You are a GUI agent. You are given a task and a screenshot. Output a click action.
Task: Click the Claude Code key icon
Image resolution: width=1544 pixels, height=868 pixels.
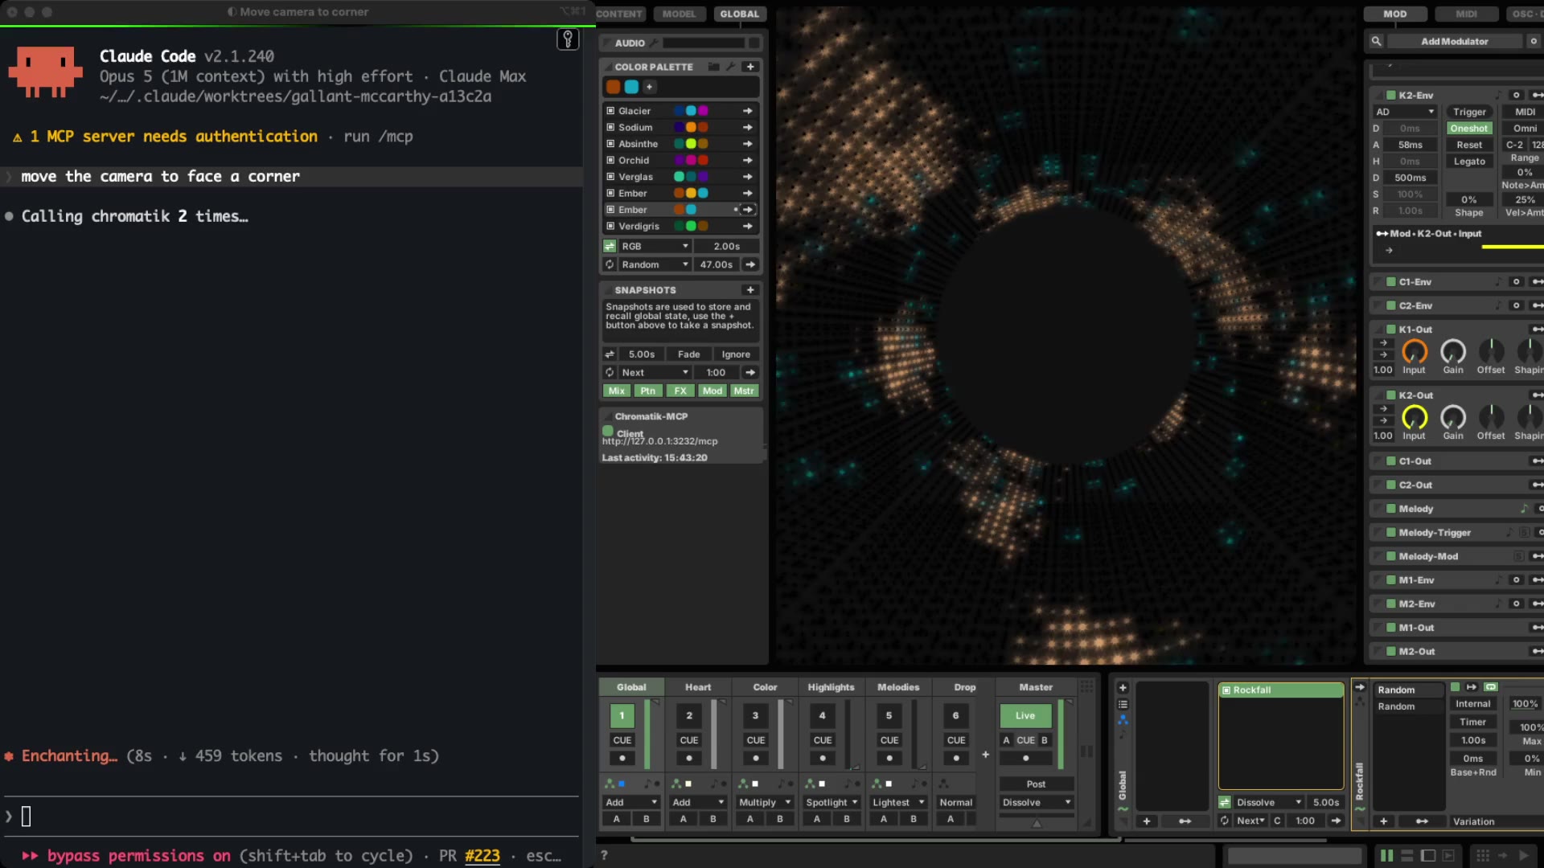pos(568,39)
